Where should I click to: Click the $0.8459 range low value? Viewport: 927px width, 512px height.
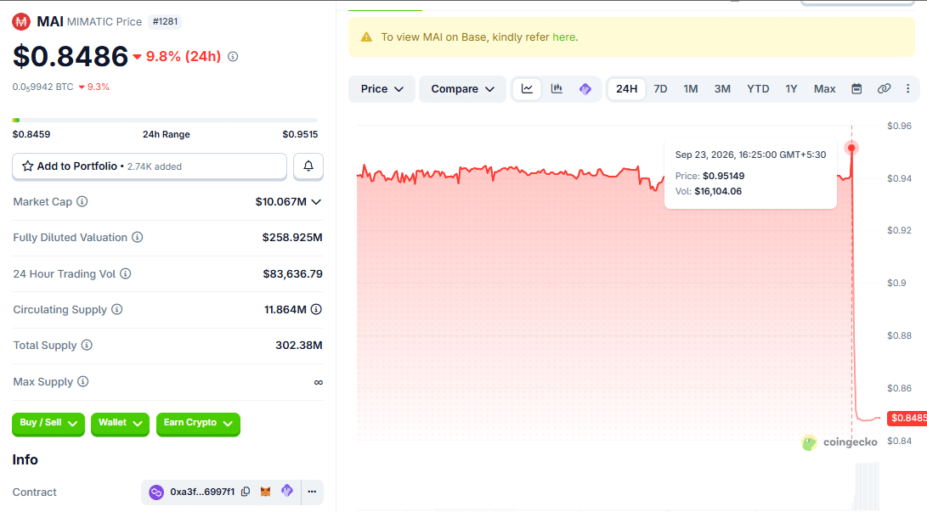tap(31, 134)
